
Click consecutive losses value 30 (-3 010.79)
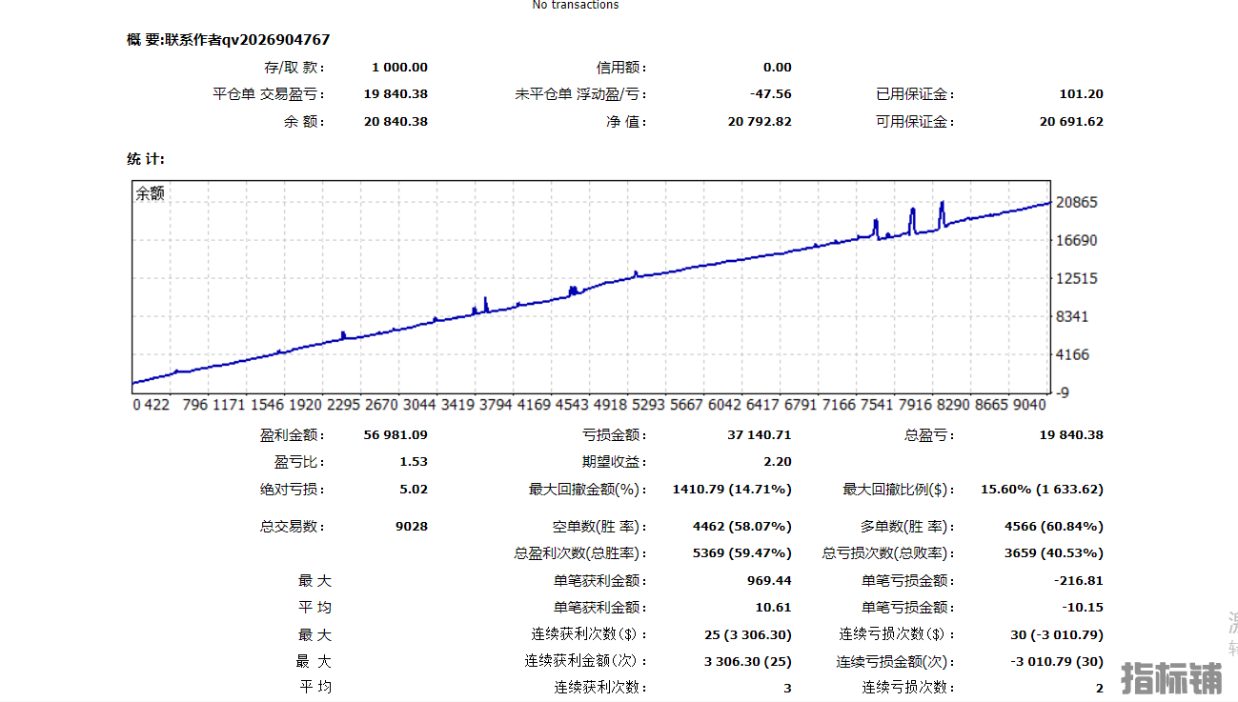(1057, 635)
